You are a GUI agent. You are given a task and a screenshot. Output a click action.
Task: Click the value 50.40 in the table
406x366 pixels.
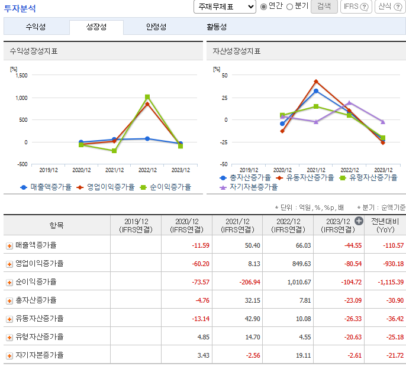click(x=253, y=246)
